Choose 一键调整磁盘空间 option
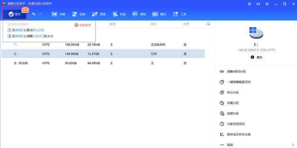Screen dimensions: 297x148 (x=235, y=82)
